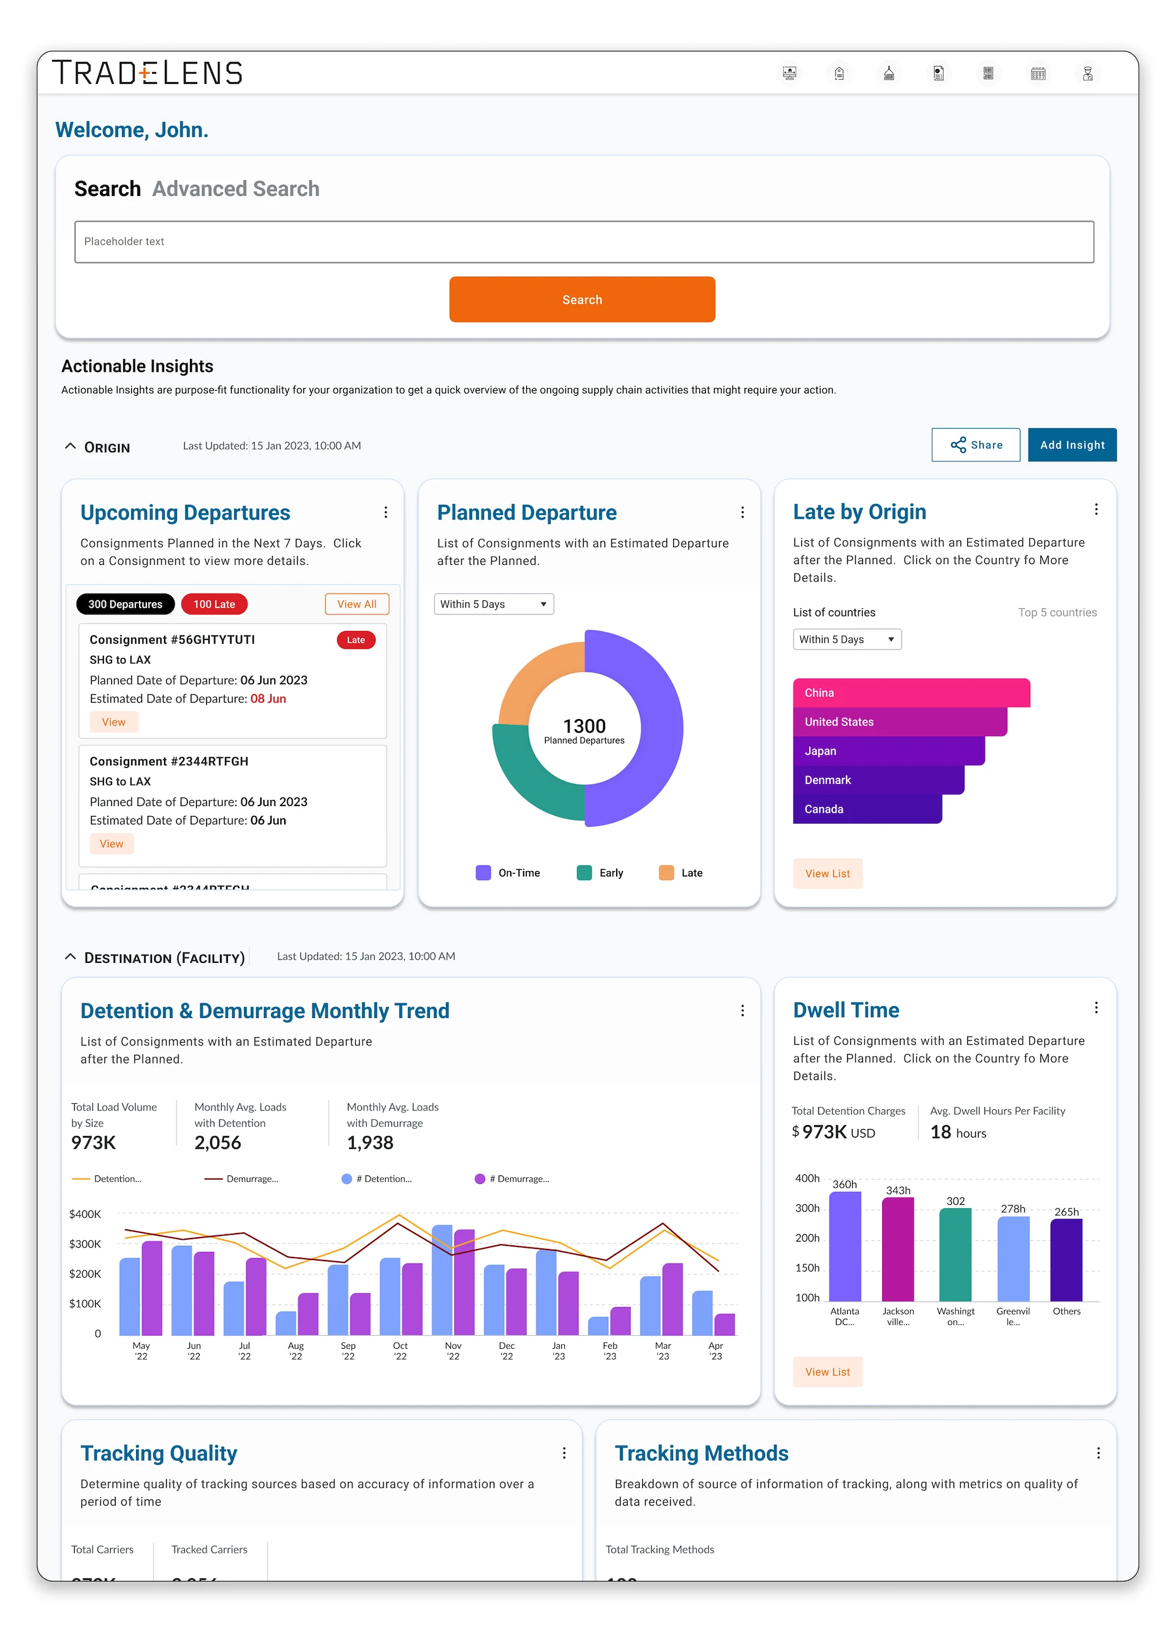Open Tracking Quality card options menu
Screen dimensions: 1176x1633
point(564,1453)
